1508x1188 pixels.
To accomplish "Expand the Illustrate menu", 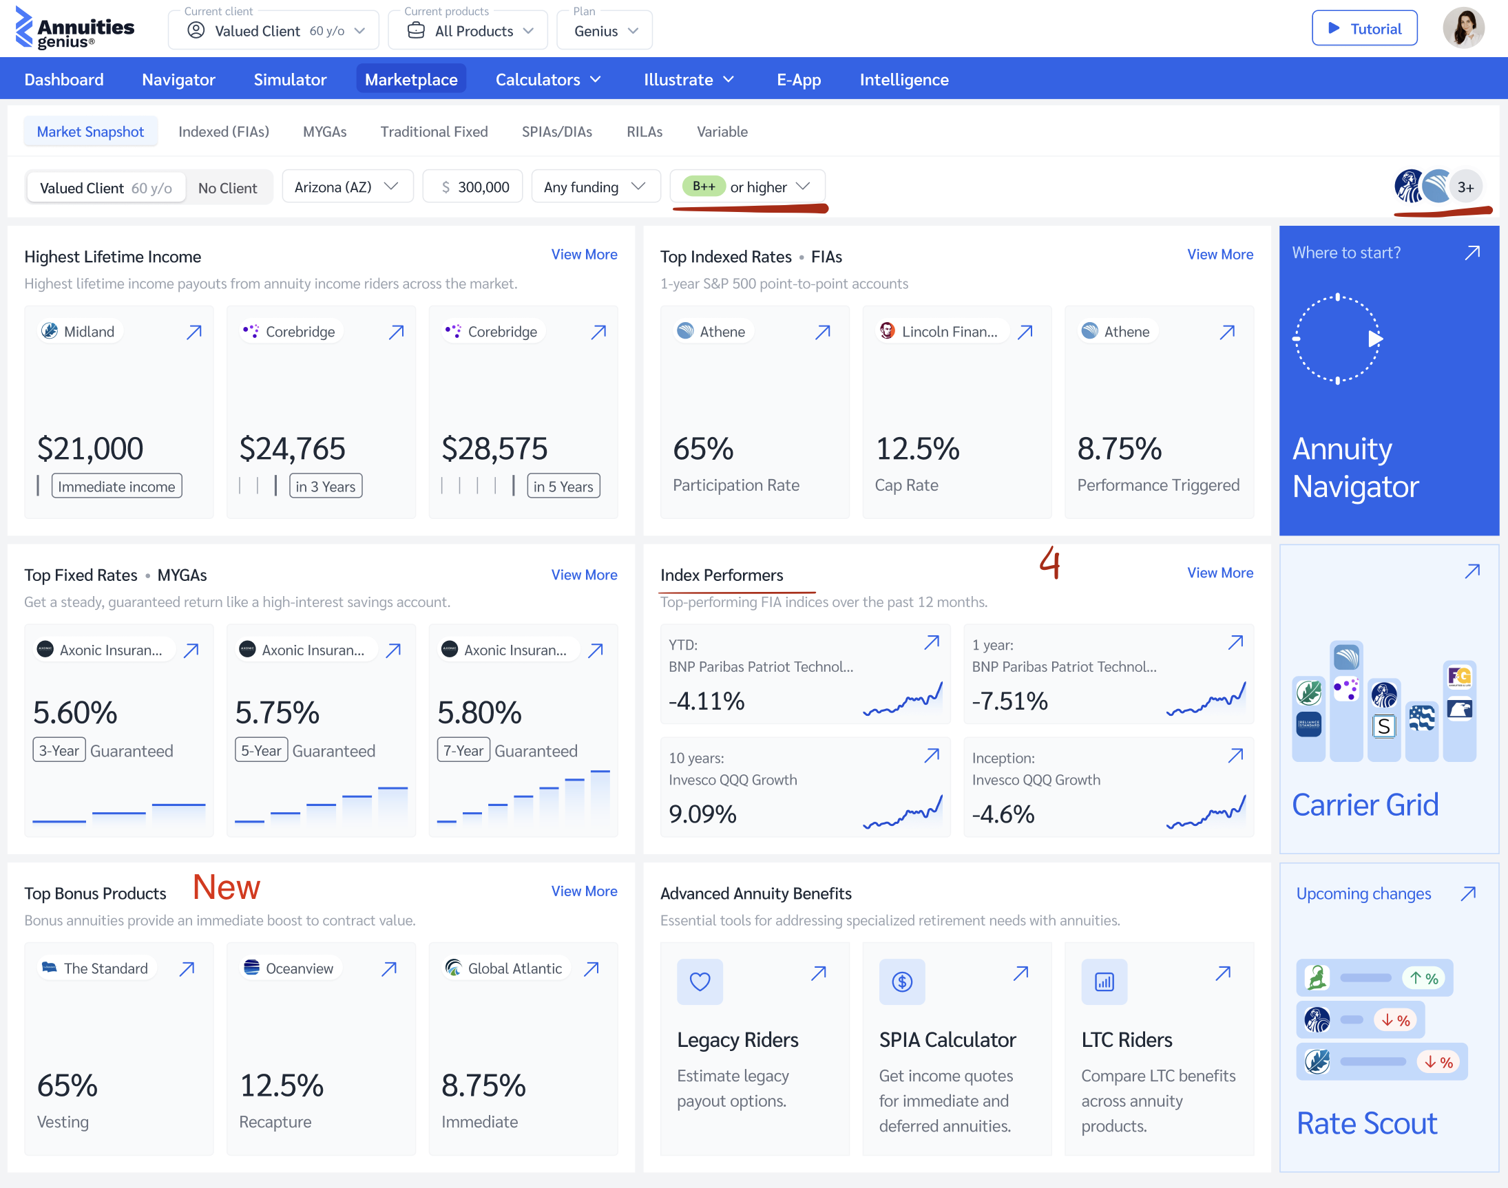I will tap(689, 79).
